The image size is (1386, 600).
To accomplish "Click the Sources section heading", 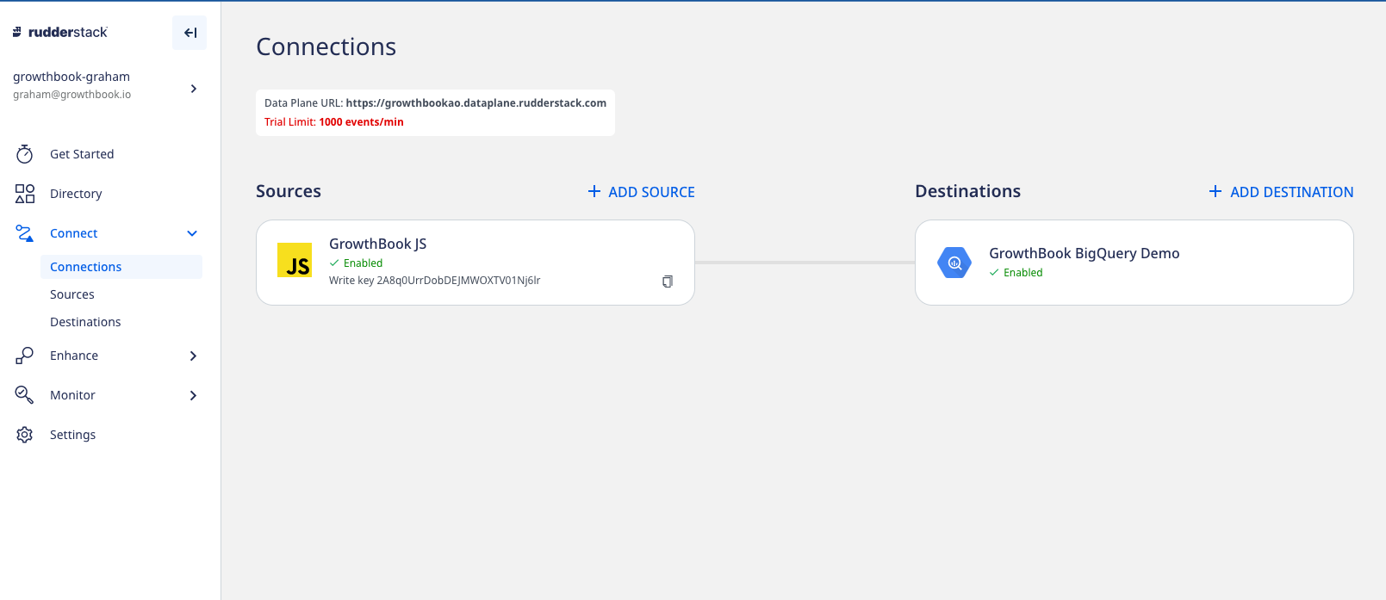I will click(x=289, y=191).
